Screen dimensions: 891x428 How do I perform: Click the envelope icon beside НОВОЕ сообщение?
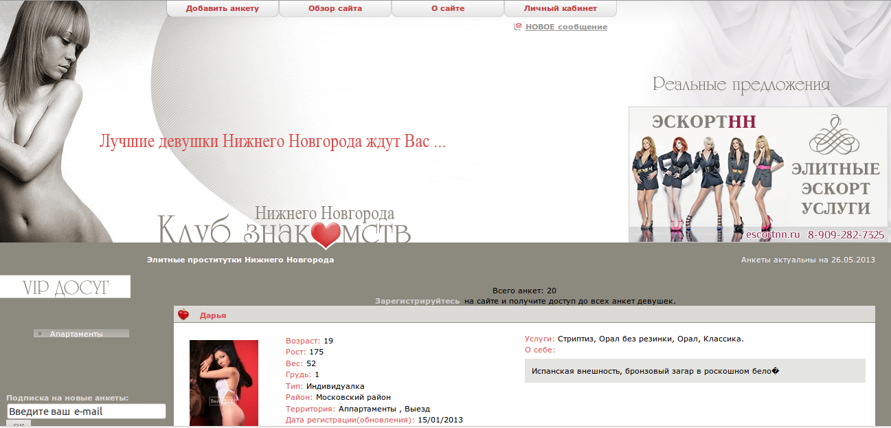coord(517,27)
